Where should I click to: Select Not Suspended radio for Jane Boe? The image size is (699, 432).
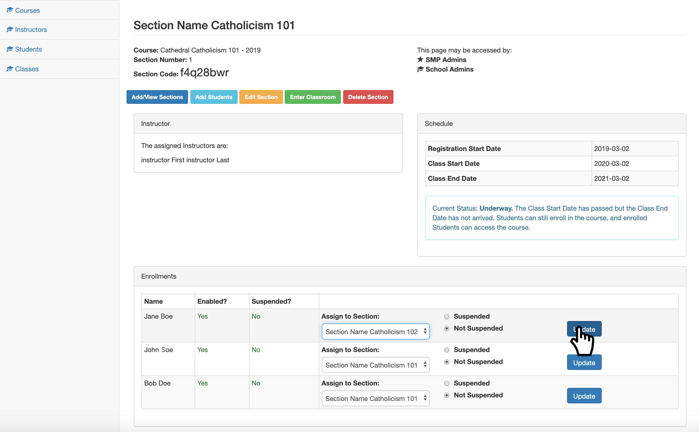[447, 328]
